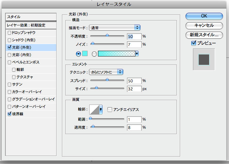Viewport: 229px width, 164px height.
Task: Click the サイズ value input field
Action: click(x=134, y=89)
